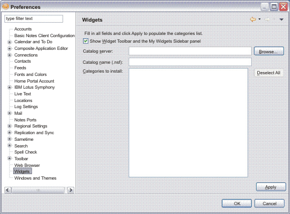Expand the Toolbar tree node

[x=9, y=159]
